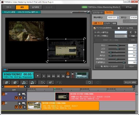Viewport: 139px width, 115px height.
Task: Click the add clip to track icon
Action: [x=7, y=83]
